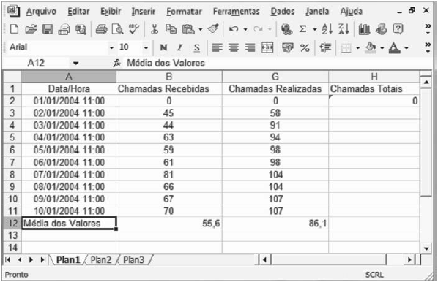Viewport: 438px width, 282px height.
Task: Apply Percent style with the % icon
Action: pyautogui.click(x=305, y=48)
